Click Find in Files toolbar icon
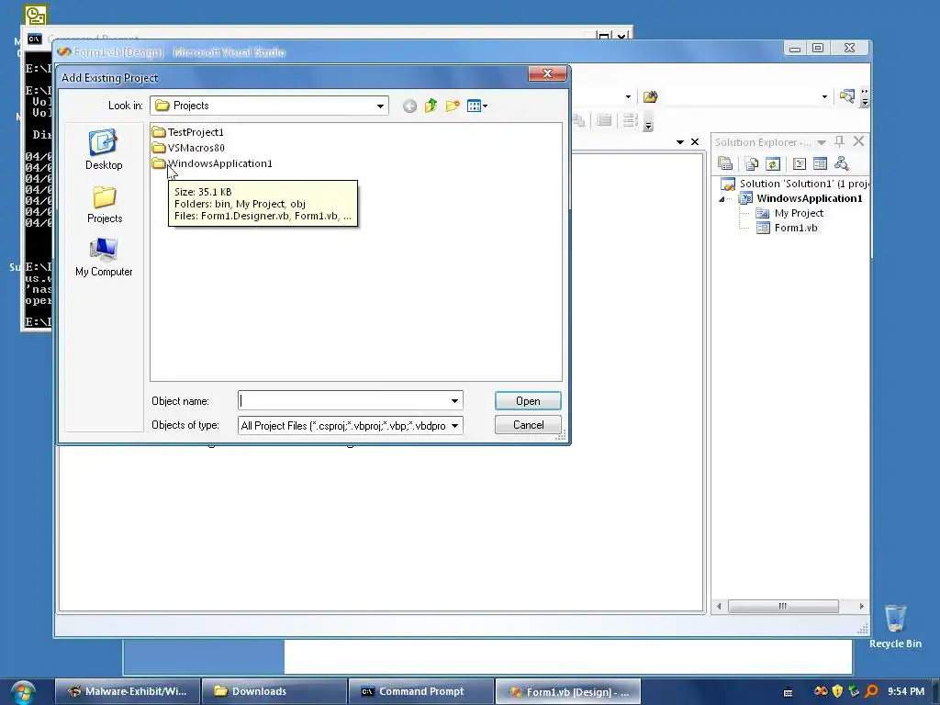 tap(651, 96)
